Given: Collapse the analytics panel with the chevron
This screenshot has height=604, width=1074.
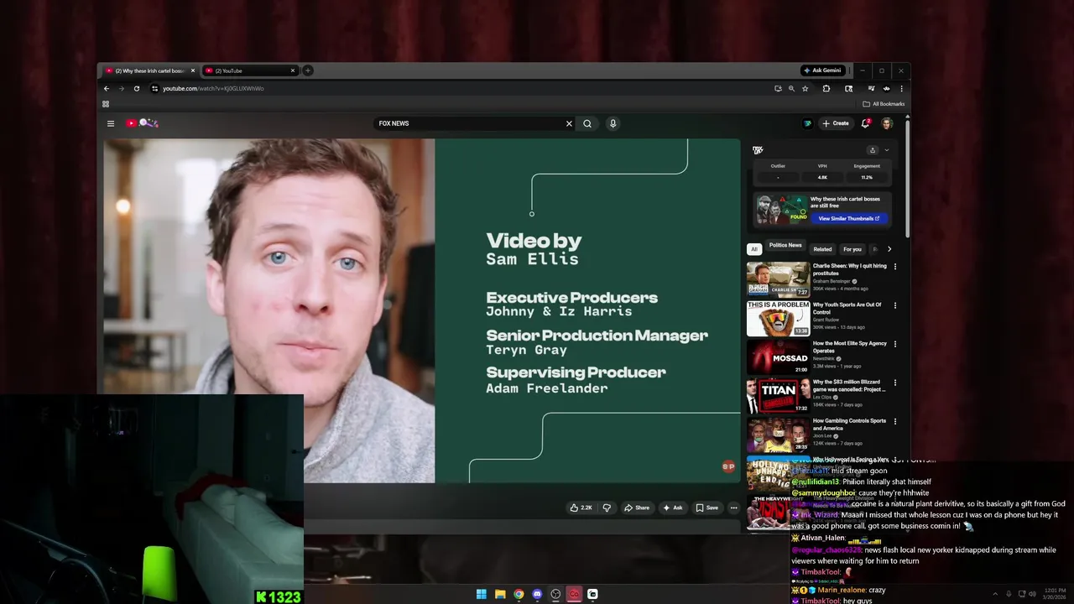Looking at the screenshot, I should (x=886, y=150).
